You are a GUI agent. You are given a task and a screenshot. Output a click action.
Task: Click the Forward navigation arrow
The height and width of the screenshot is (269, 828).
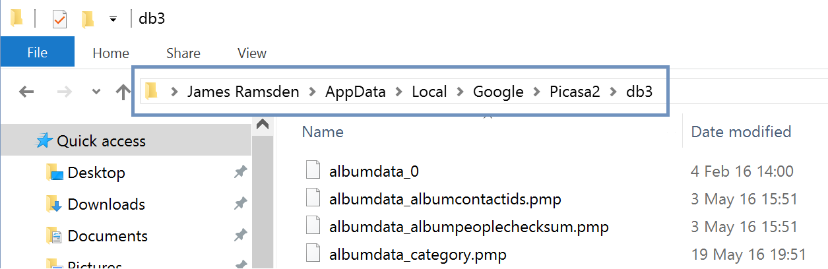pos(64,92)
